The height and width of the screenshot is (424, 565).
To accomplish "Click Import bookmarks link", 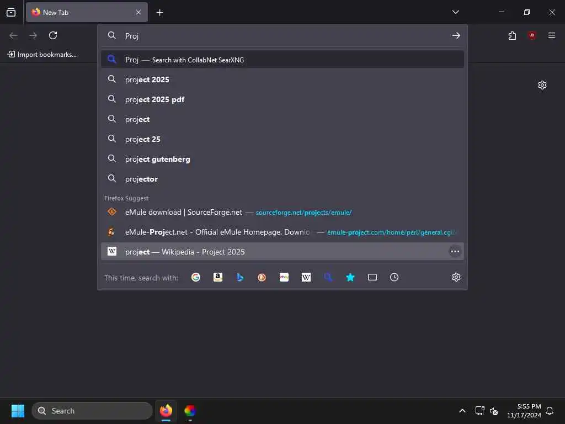I will tap(42, 55).
